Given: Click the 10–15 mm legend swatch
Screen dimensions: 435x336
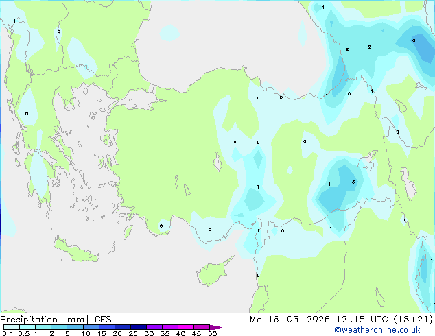Looking at the screenshot, I should point(91,327).
